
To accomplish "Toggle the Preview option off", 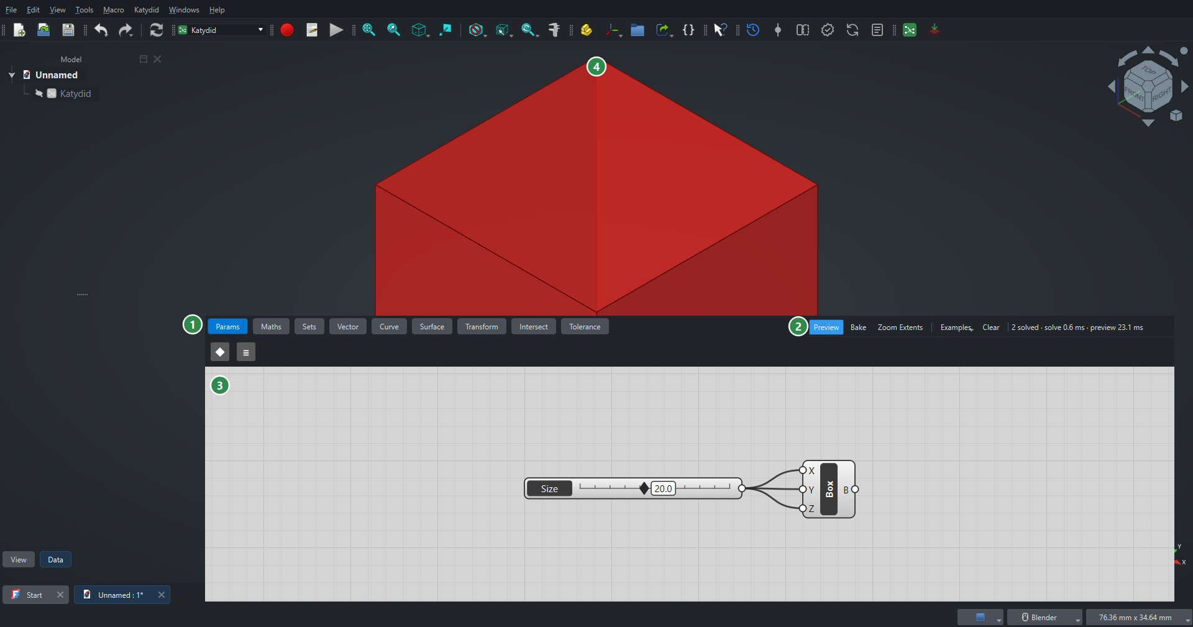I will tap(826, 327).
